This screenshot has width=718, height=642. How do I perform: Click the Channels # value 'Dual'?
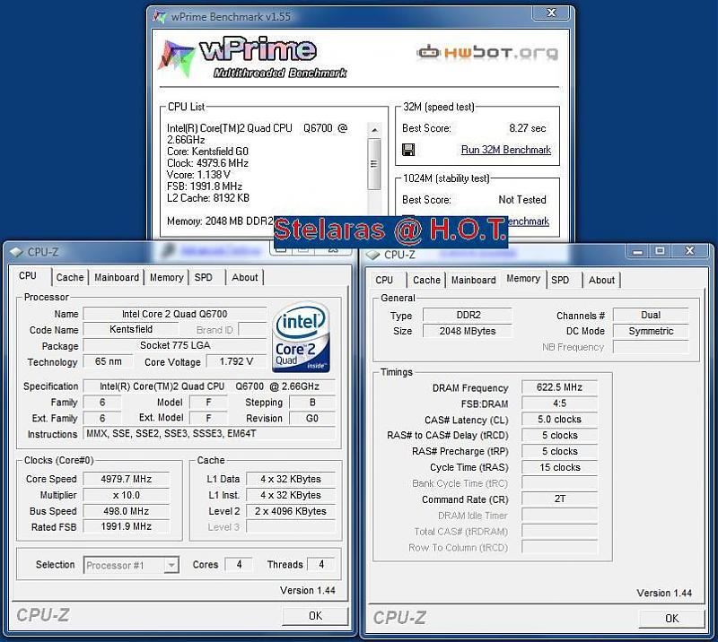pos(651,316)
